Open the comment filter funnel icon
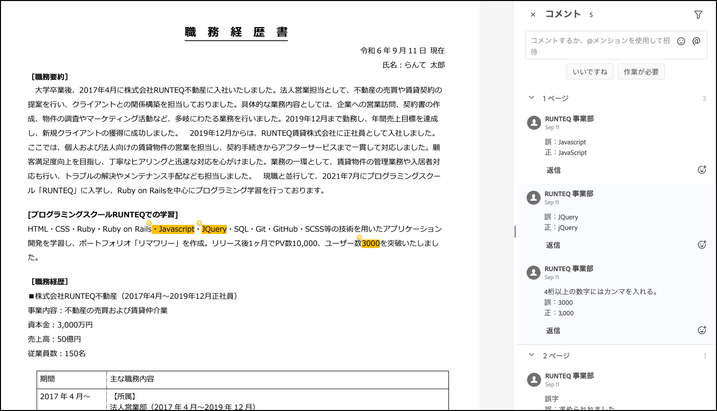This screenshot has height=411, width=717. click(x=698, y=15)
